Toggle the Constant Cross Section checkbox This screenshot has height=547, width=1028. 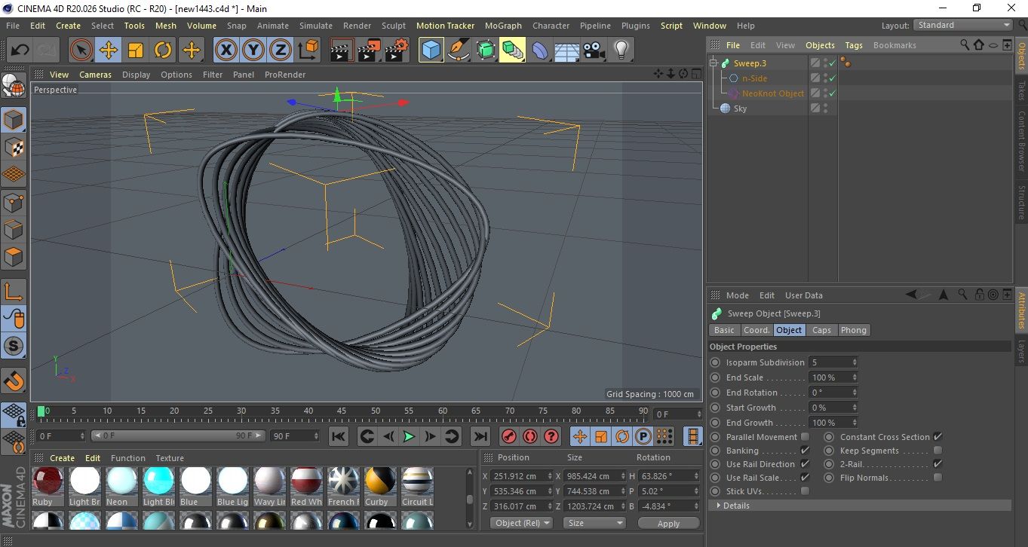pos(937,437)
